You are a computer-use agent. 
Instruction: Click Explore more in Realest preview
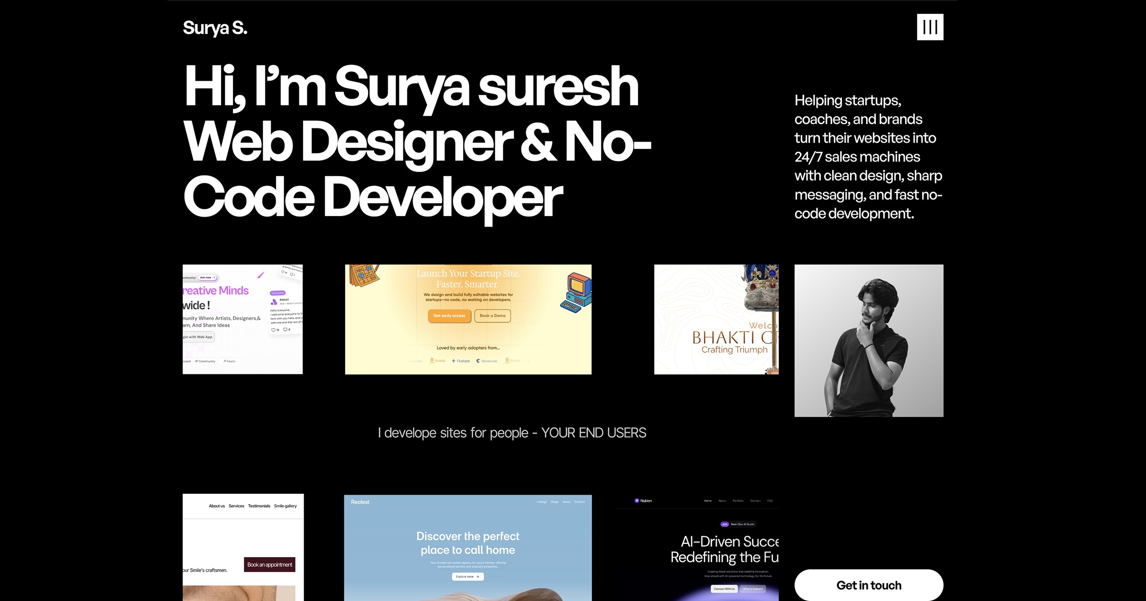[467, 577]
